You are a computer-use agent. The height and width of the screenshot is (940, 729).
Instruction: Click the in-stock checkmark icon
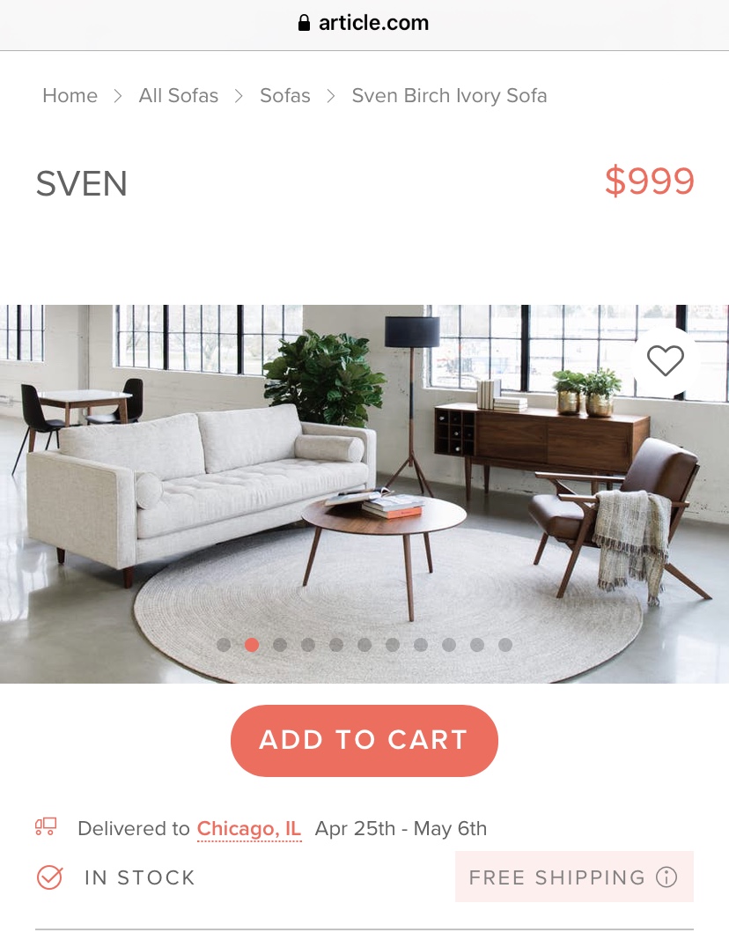tap(49, 877)
